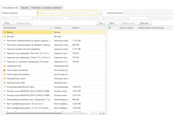Image resolution: width=173 pixels, height=115 pixels.
Task: Select Амуниция для собак folder
Action: (x=54, y=83)
